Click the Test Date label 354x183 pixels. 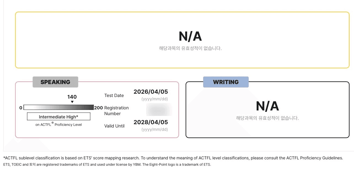114,96
